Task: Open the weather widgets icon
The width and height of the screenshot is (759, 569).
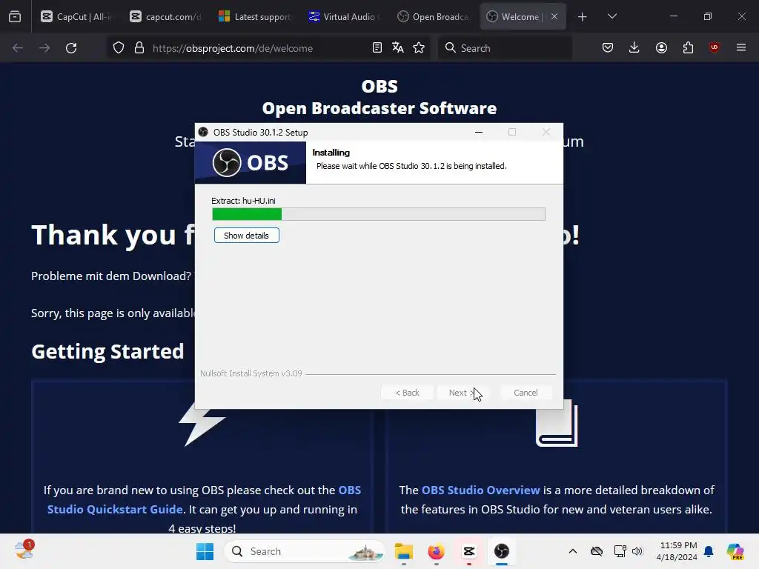Action: tap(24, 550)
